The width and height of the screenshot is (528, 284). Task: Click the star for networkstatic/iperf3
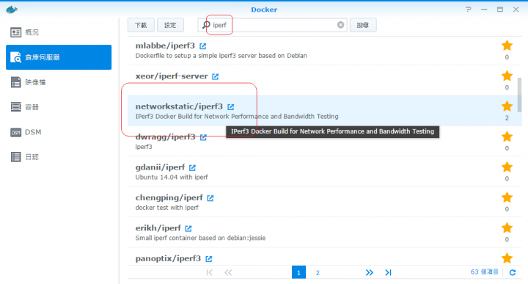pos(507,106)
